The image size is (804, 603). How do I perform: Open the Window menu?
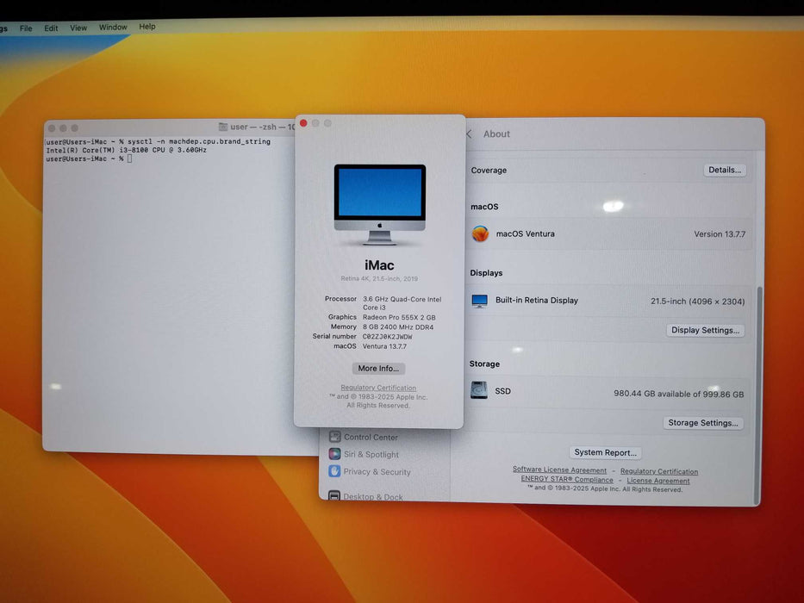113,28
